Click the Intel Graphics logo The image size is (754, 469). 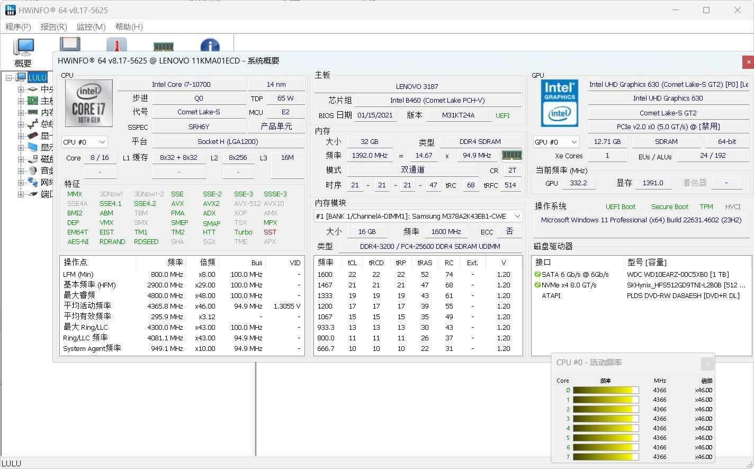point(560,103)
